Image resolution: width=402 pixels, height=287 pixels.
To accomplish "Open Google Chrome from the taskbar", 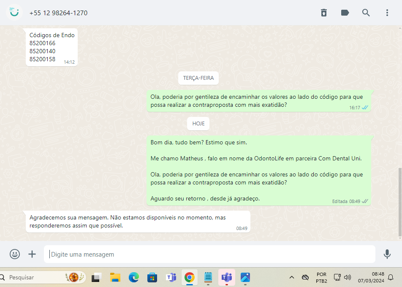I will click(189, 277).
